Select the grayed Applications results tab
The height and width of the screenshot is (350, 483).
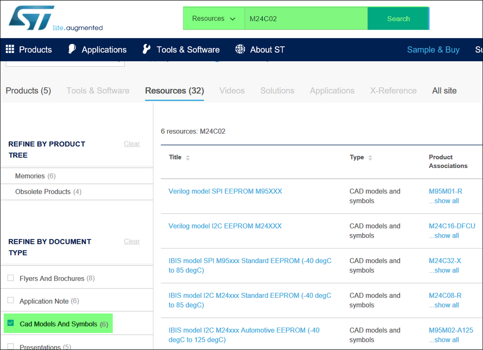click(332, 91)
